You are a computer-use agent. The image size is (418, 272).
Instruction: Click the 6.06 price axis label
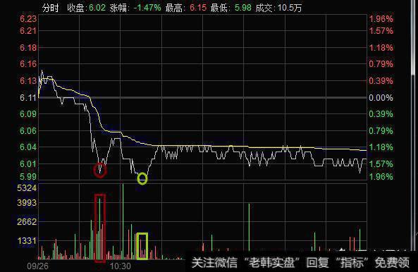point(28,130)
